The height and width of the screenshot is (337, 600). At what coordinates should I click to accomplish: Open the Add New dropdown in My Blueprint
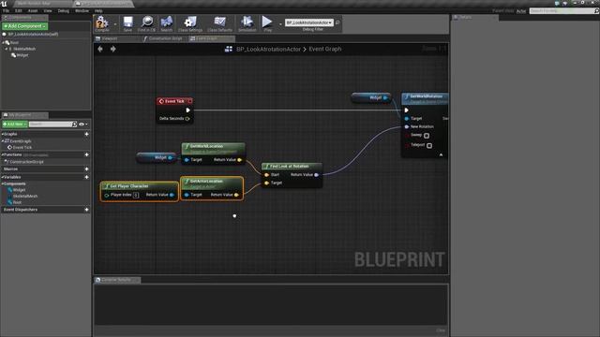(x=15, y=125)
